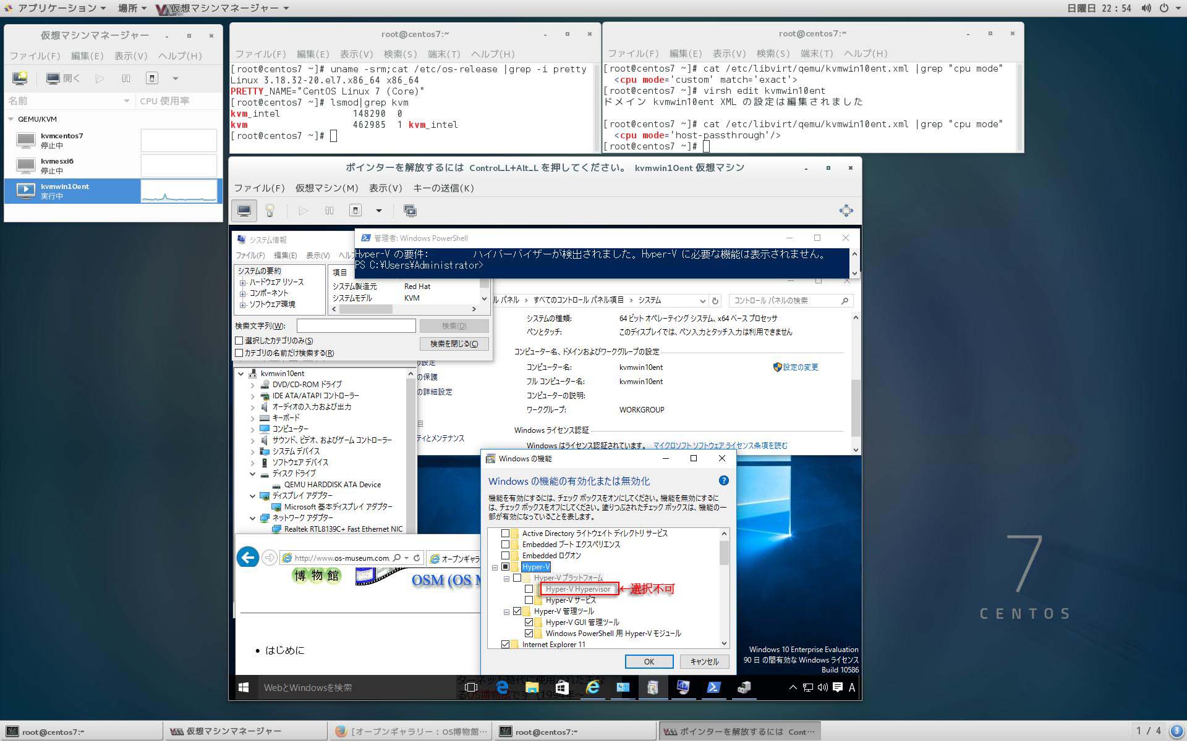Click WebとWindowsを検索 taskbar search box
This screenshot has height=741, width=1187.
(357, 687)
